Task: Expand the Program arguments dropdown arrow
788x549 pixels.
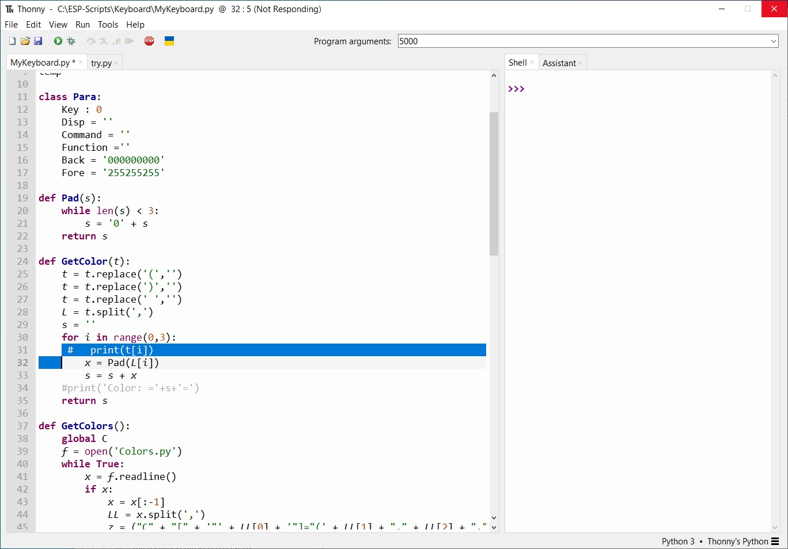Action: pos(773,41)
